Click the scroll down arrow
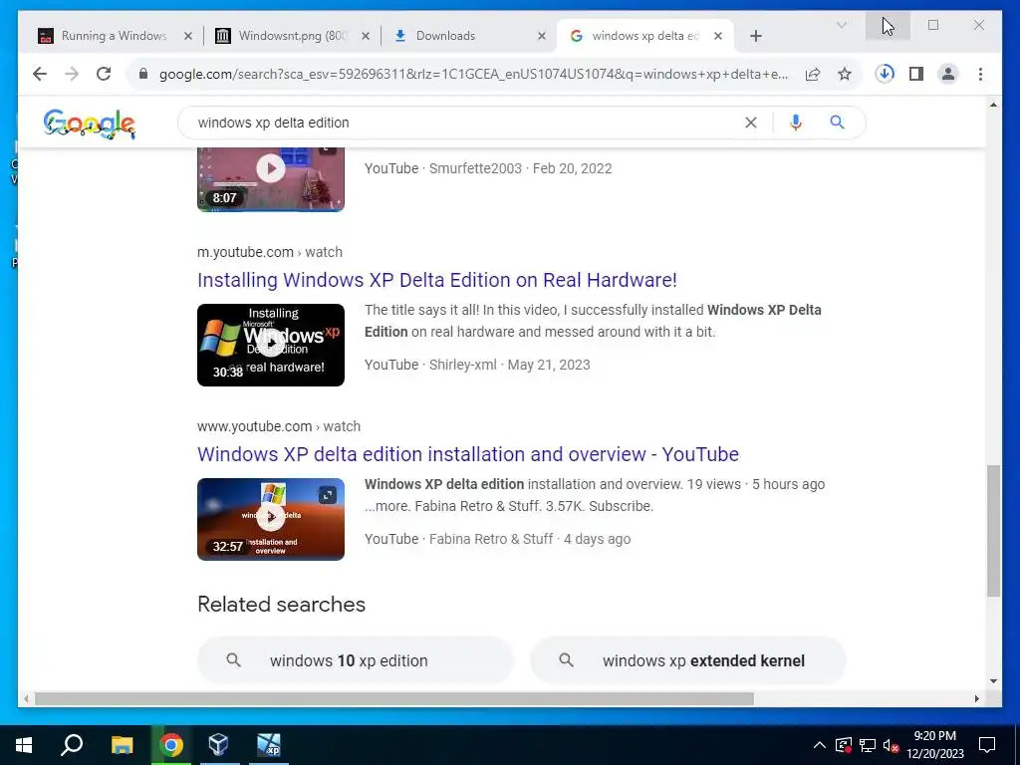The height and width of the screenshot is (765, 1020). 993,681
